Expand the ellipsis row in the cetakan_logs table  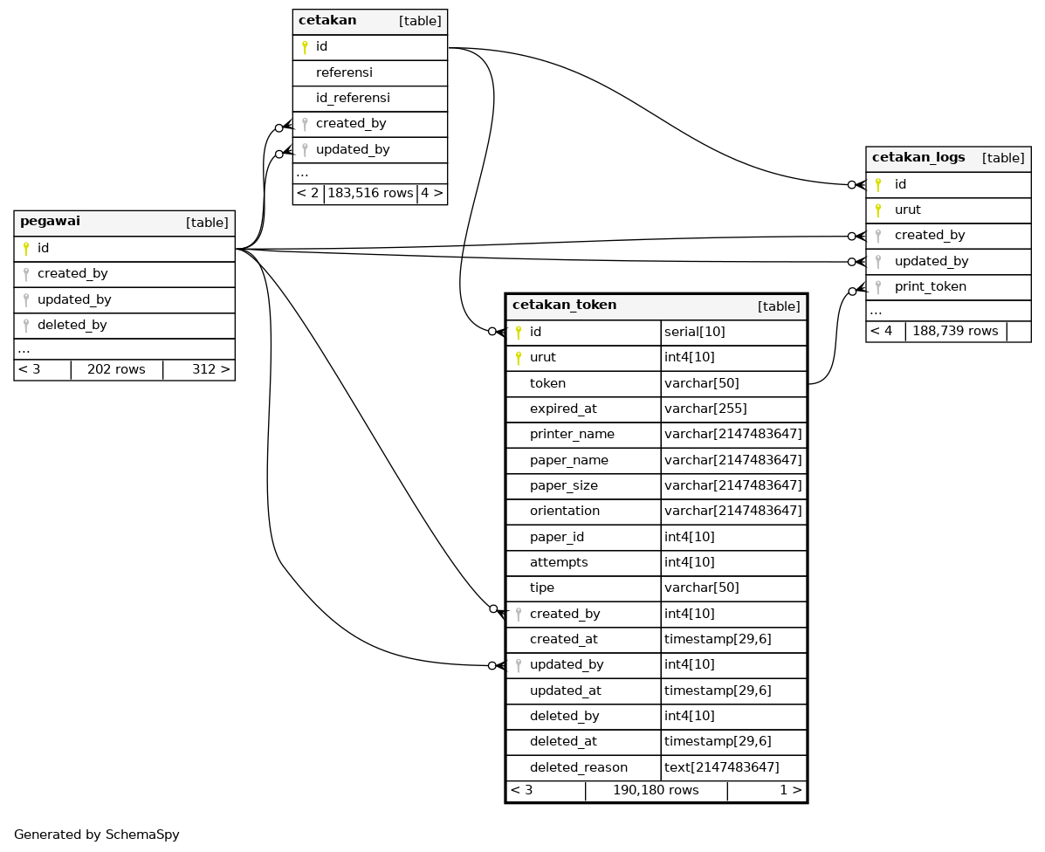pyautogui.click(x=876, y=311)
